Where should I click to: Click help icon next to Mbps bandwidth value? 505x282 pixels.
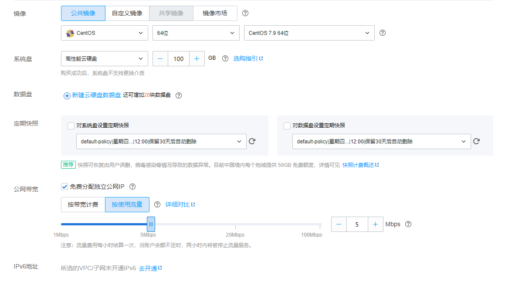point(408,224)
